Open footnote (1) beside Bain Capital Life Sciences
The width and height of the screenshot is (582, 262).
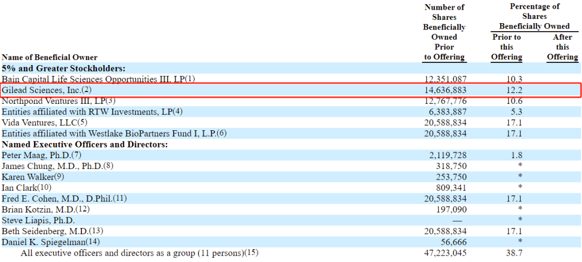point(190,79)
